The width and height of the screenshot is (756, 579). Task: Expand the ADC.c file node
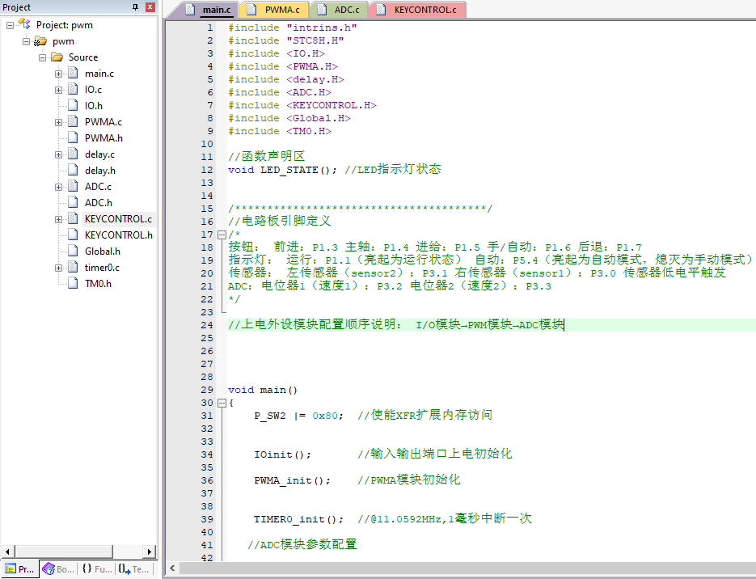(58, 187)
